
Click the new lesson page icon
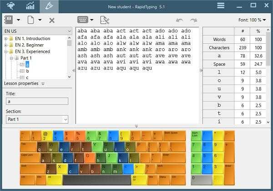coord(30,20)
